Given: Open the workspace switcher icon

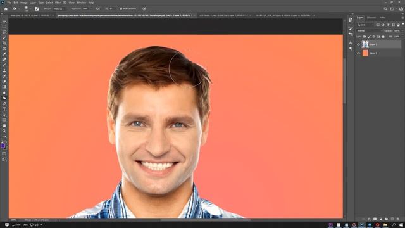Looking at the screenshot, I should 392,9.
